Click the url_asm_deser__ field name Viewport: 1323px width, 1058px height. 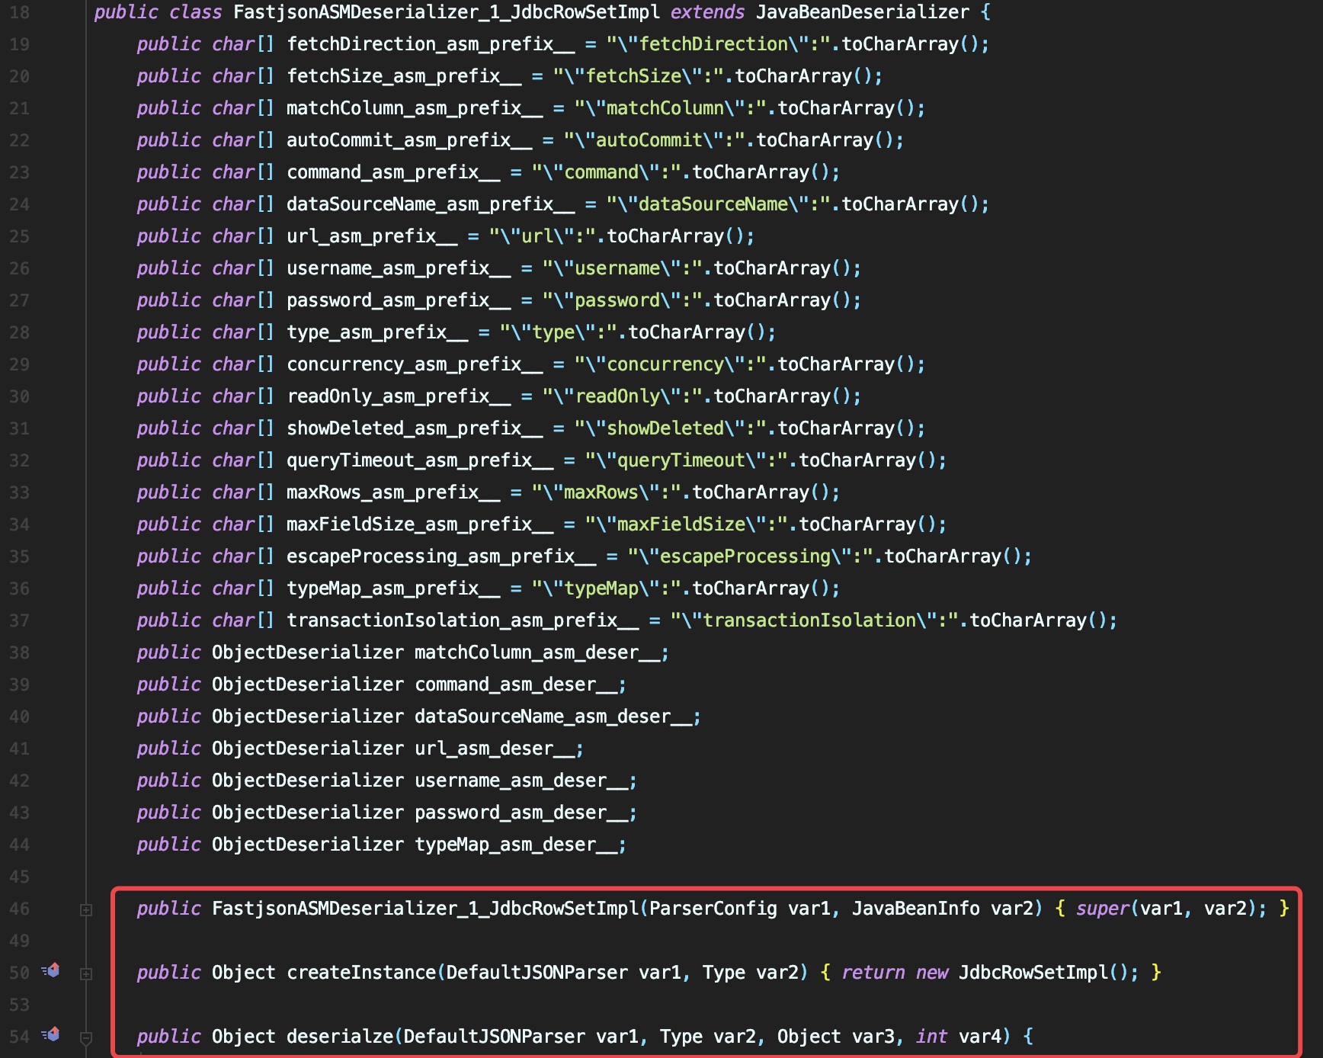click(495, 749)
